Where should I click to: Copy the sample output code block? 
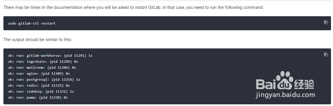pyautogui.click(x=326, y=54)
